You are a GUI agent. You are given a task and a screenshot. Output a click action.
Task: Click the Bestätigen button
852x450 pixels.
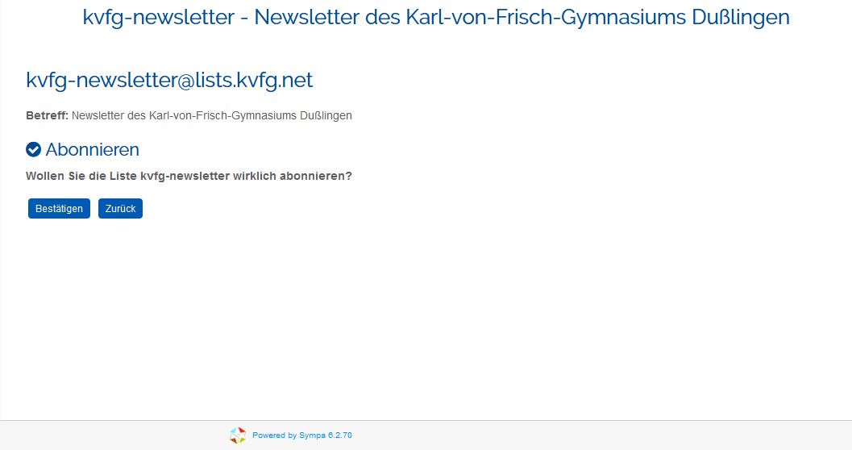(59, 208)
